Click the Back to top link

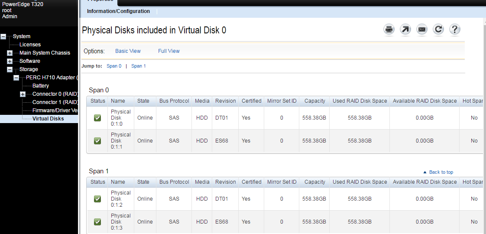441,172
